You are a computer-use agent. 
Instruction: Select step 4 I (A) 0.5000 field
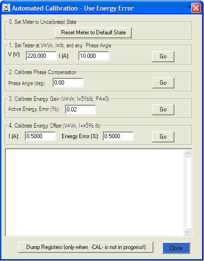[x=40, y=136]
